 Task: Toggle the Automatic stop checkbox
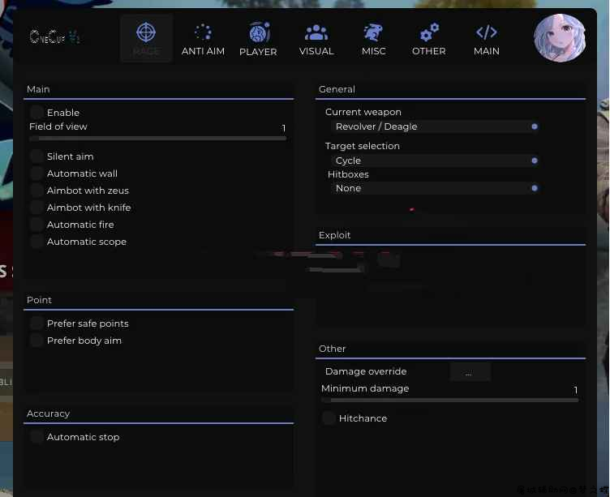(37, 437)
